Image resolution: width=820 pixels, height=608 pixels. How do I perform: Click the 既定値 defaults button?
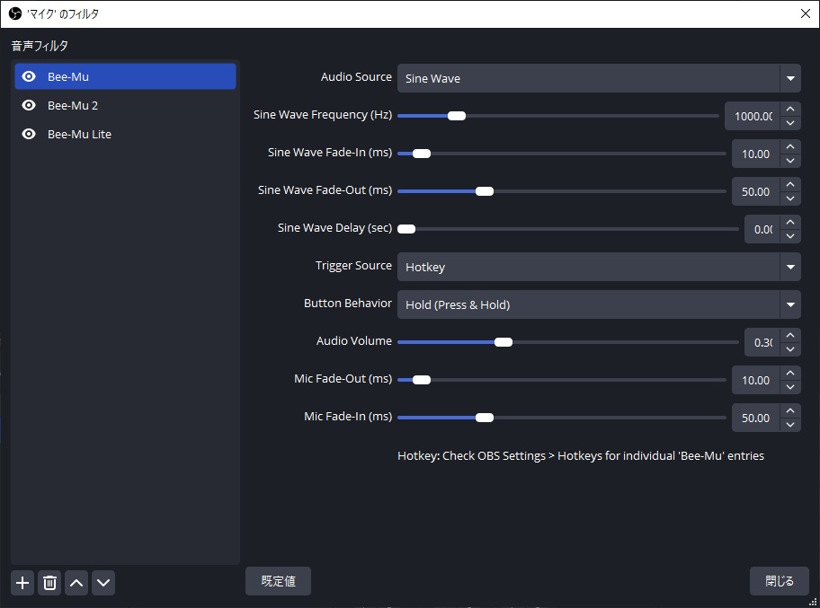[278, 581]
